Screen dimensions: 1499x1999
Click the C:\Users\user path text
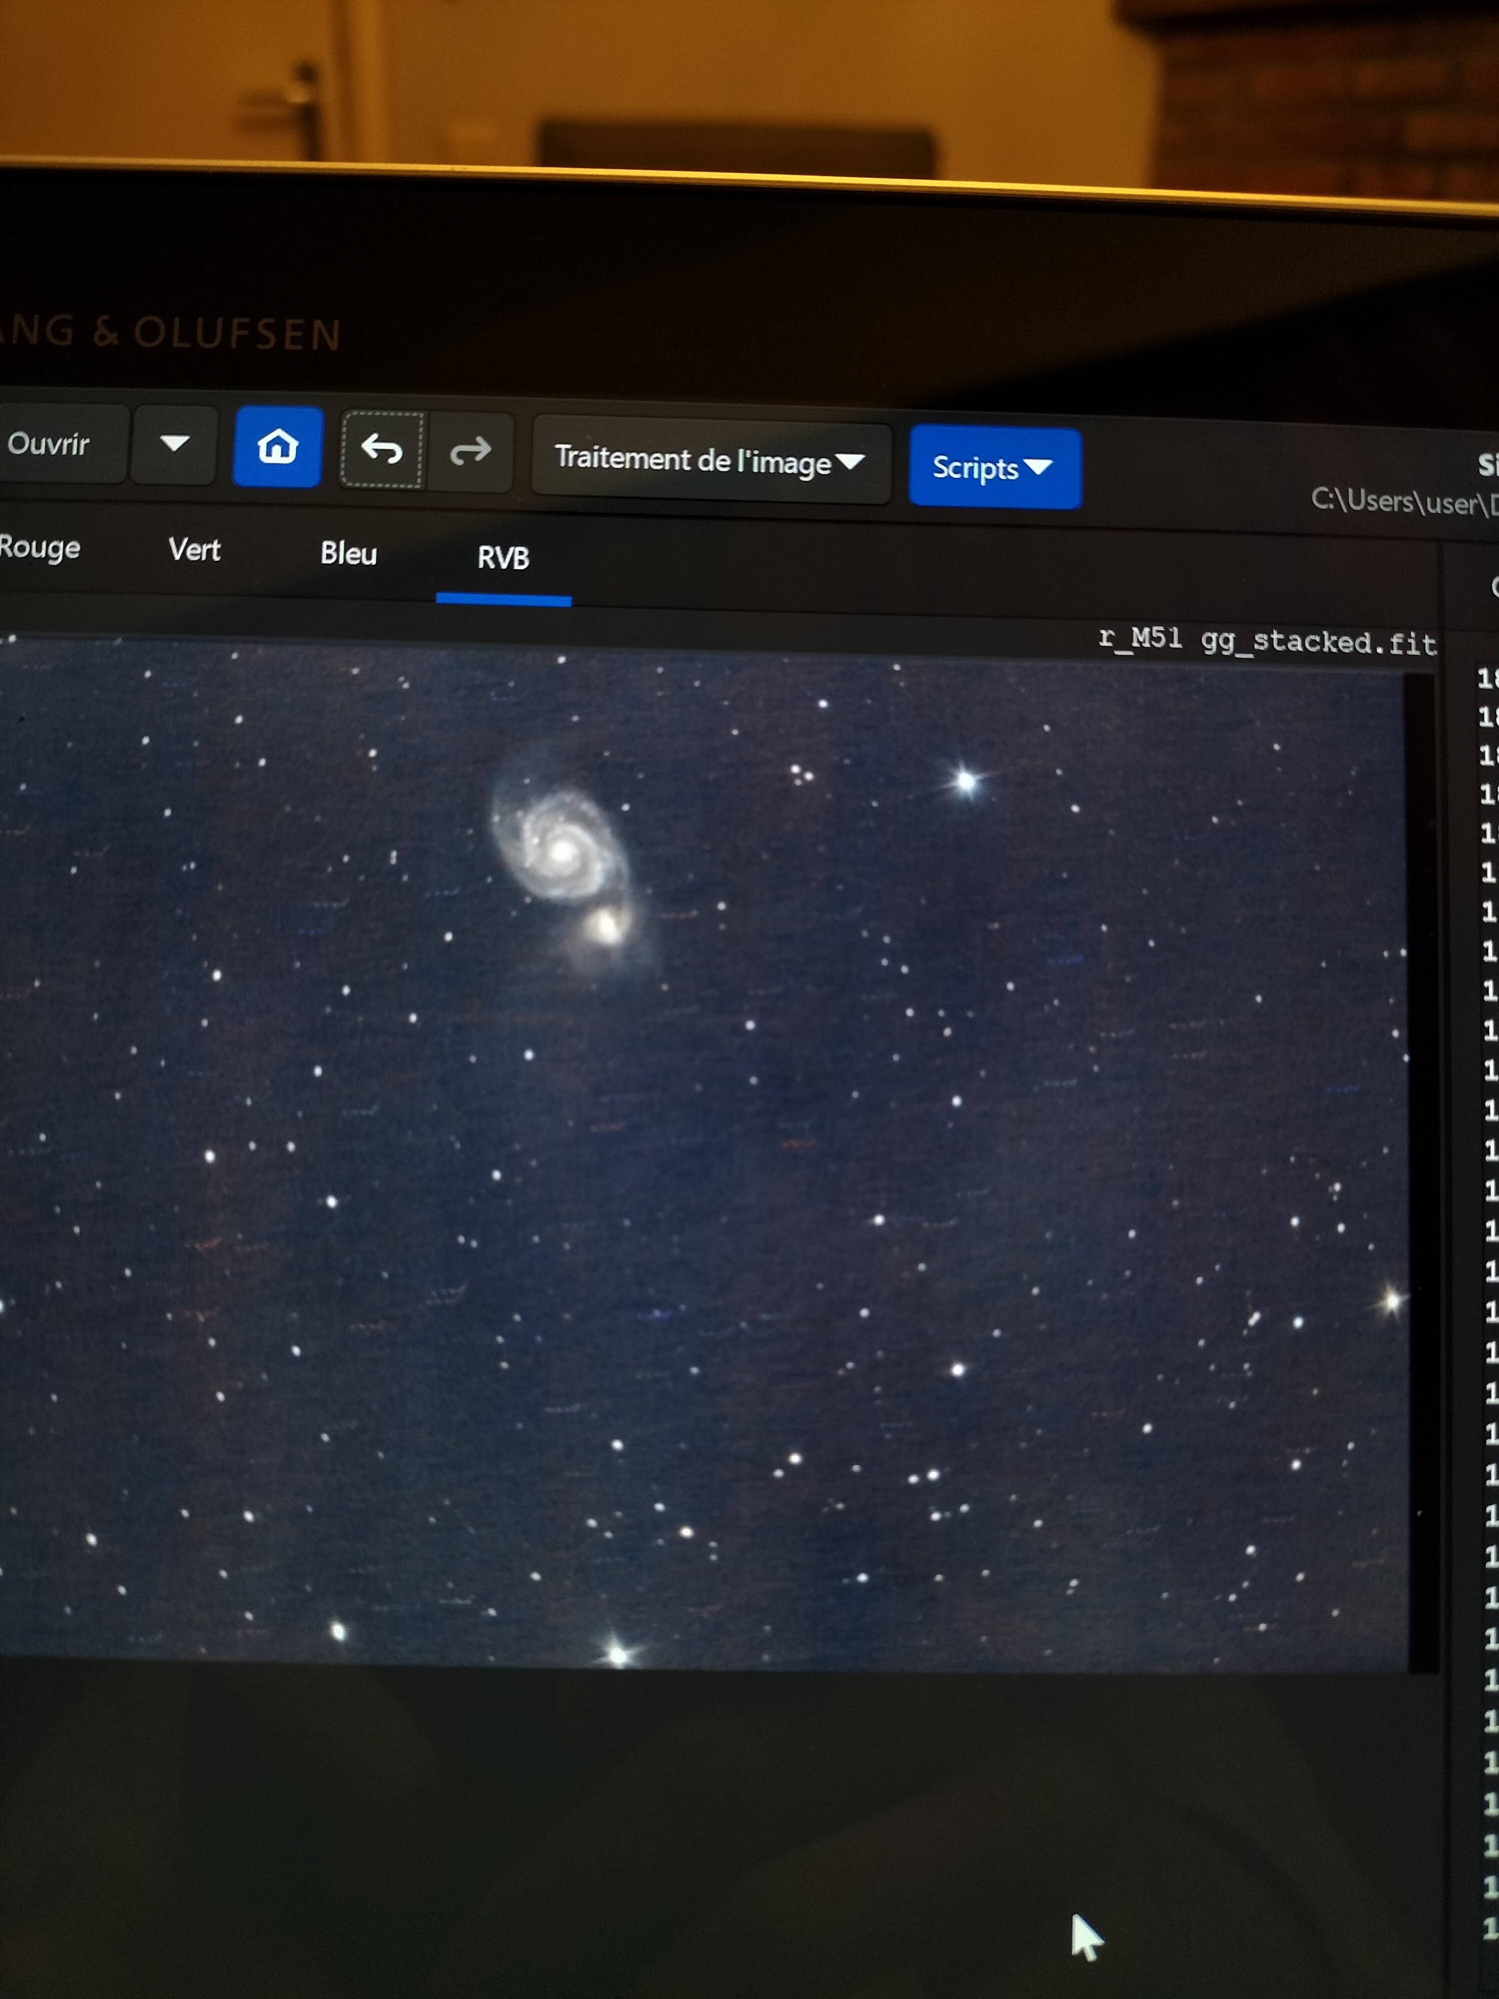click(x=1403, y=501)
